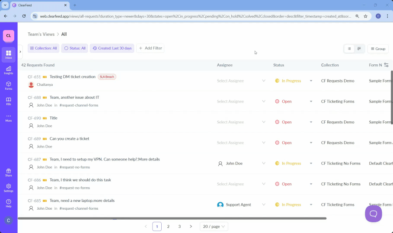Click the Add Filter button
393x233 pixels.
pos(150,48)
